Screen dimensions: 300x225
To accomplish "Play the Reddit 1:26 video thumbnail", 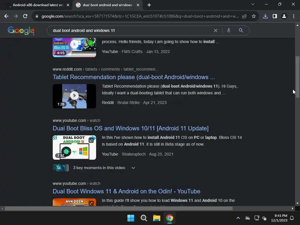I will tap(74, 96).
